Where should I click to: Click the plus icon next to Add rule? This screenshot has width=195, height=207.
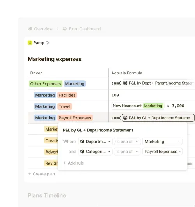[65, 163]
